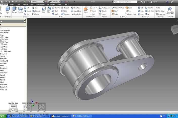Screen dimensions: 178x118
Task: Select the Emboss tool
Action: [36, 11]
